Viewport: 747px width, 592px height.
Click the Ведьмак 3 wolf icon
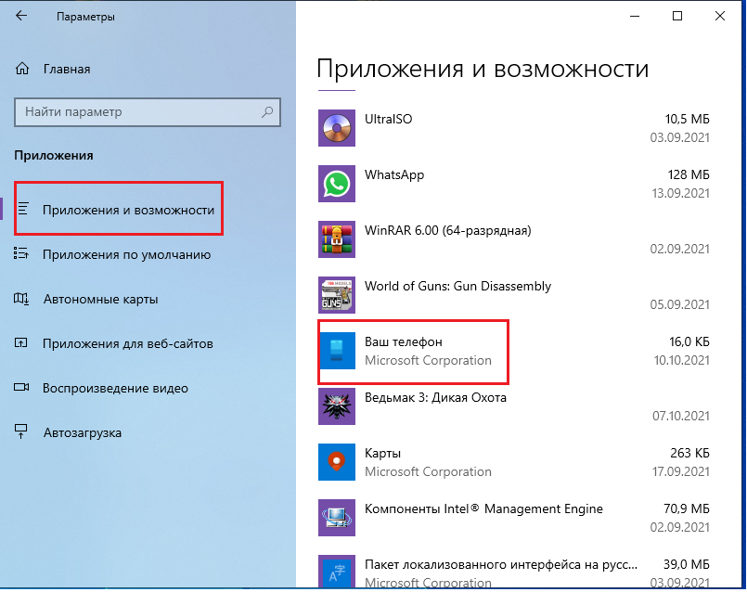(x=336, y=406)
